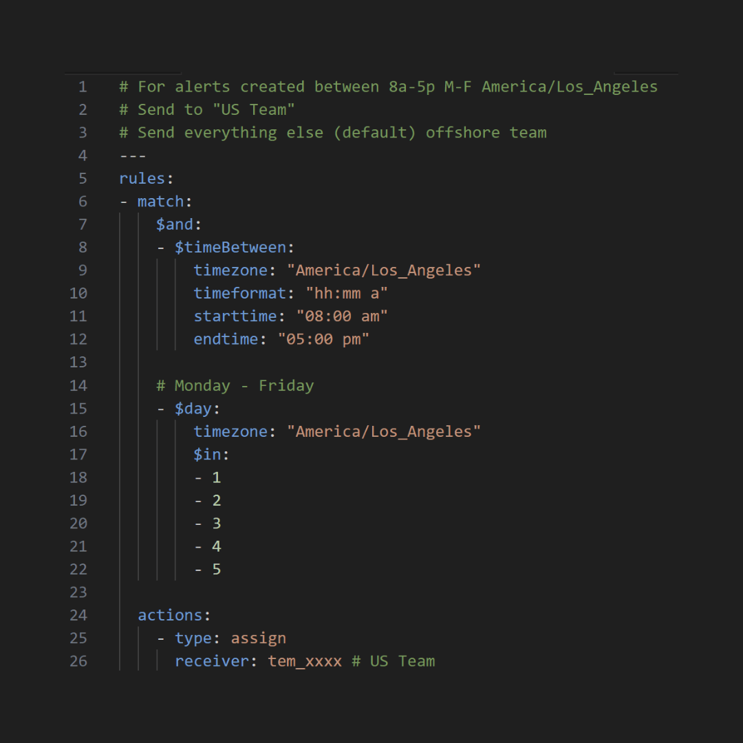Click the "05:00 pm" endtime value
The width and height of the screenshot is (743, 743).
323,339
